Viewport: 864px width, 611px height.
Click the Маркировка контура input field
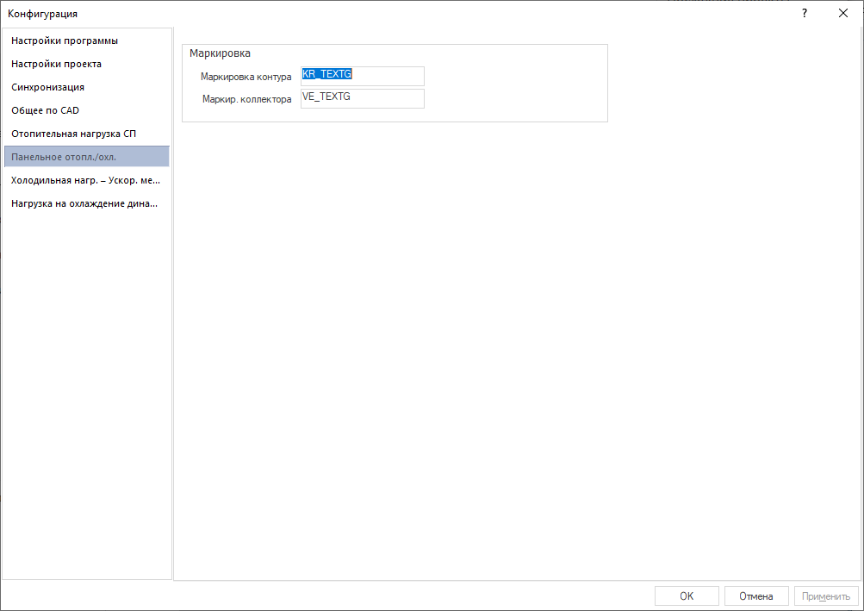(x=363, y=76)
